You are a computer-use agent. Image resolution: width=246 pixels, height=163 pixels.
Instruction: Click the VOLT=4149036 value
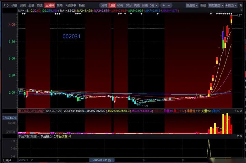74,111
